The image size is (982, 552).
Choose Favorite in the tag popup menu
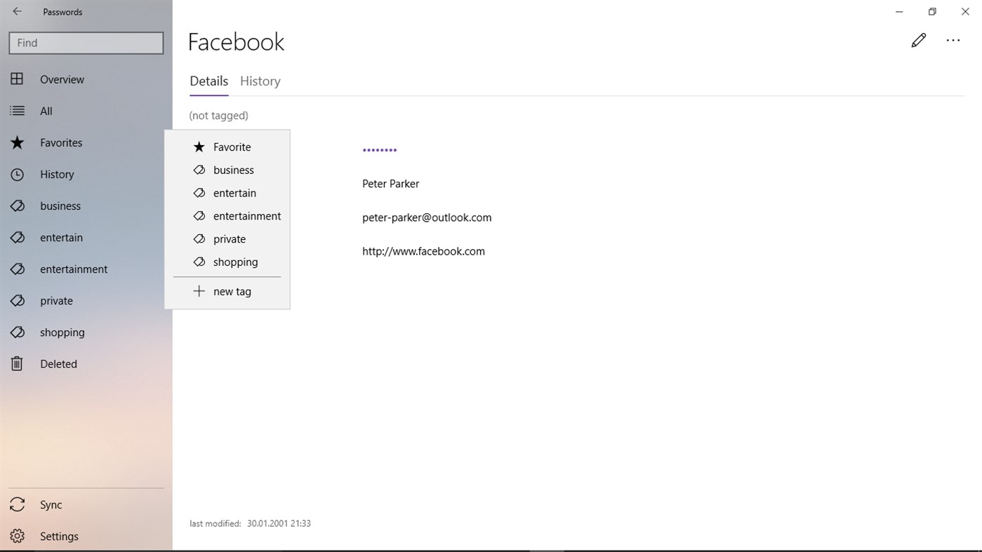click(227, 147)
